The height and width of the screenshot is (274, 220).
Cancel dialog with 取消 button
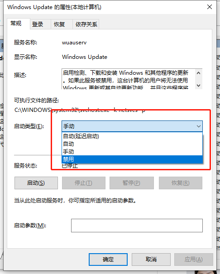coord(151,260)
